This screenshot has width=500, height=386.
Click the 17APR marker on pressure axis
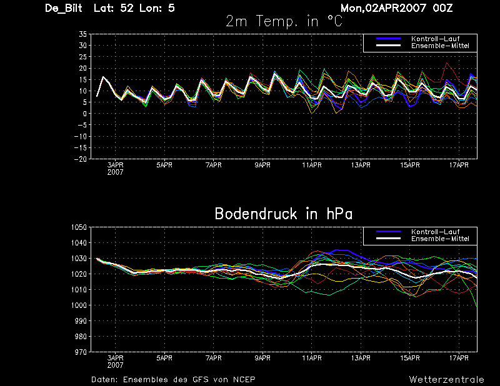[459, 359]
